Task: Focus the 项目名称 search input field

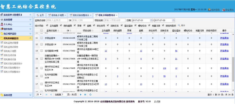Action: [115, 20]
